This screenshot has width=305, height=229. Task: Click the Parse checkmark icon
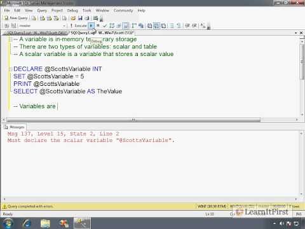click(104, 25)
